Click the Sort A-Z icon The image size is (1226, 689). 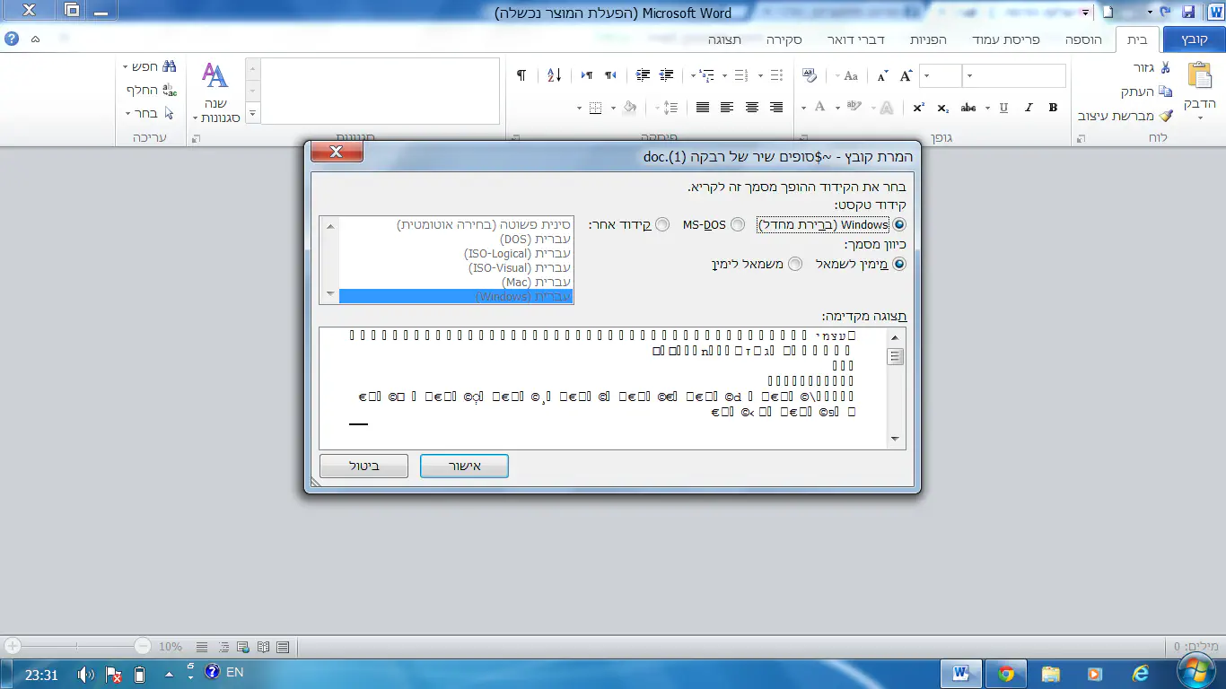[x=554, y=75]
